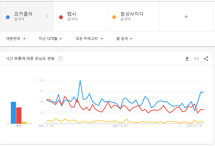
Task: Open the 지난 12개월 time range dropdown
Action: (50, 38)
